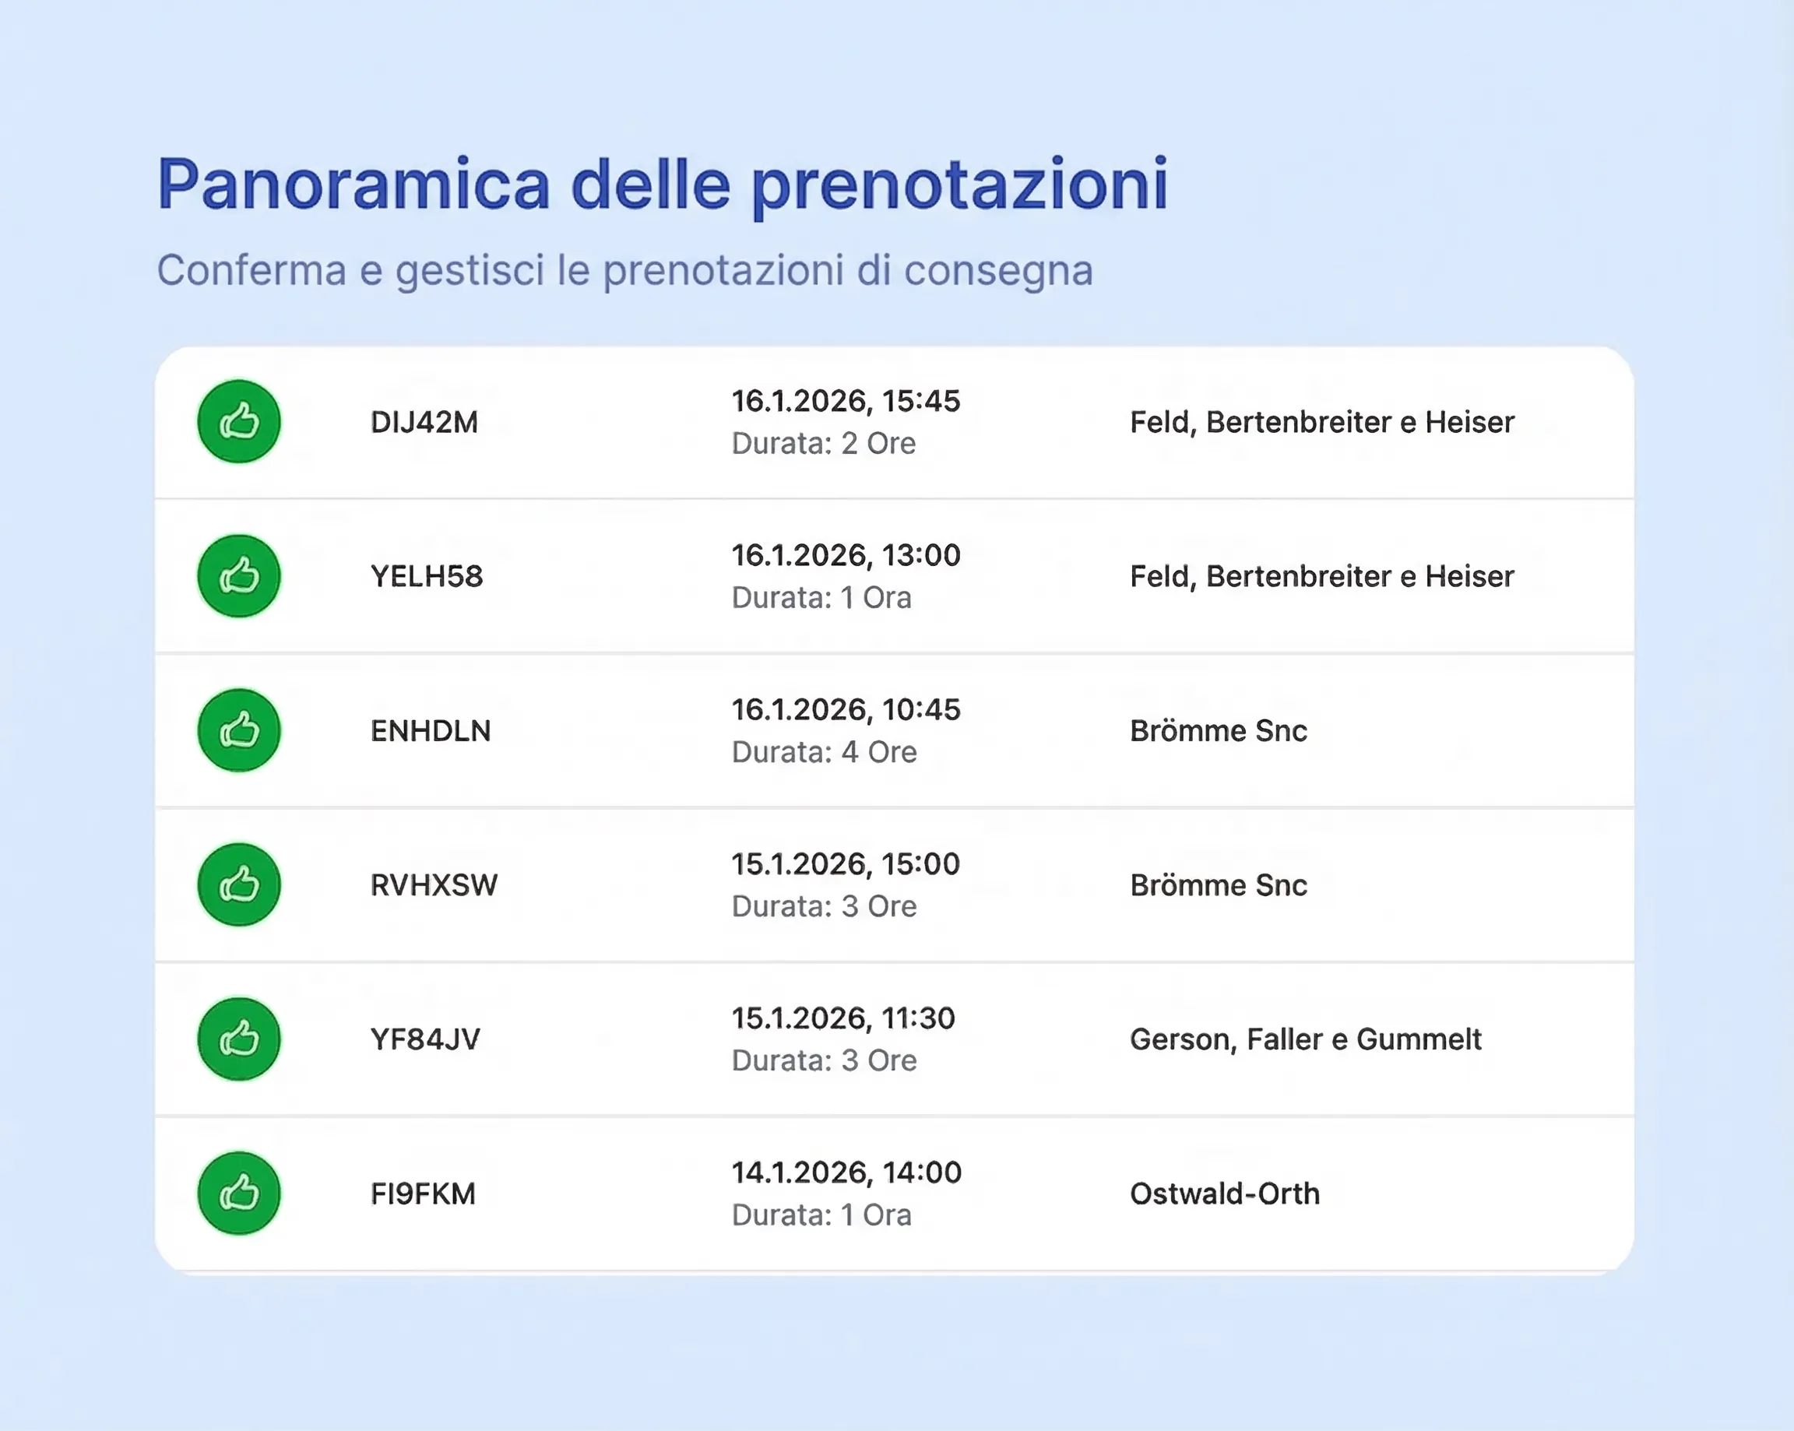This screenshot has height=1431, width=1794.
Task: Click the thumbs-up beside the 4-hour Brömme Snc booking
Action: (x=238, y=730)
